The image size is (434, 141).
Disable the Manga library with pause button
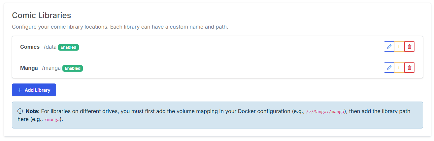pos(399,68)
